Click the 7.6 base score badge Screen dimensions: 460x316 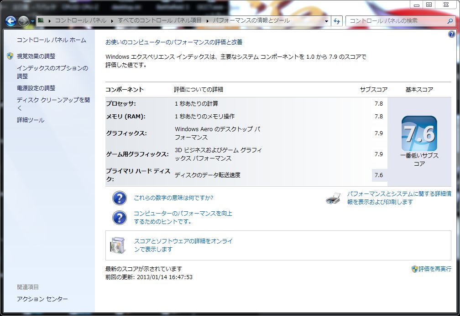tap(419, 134)
